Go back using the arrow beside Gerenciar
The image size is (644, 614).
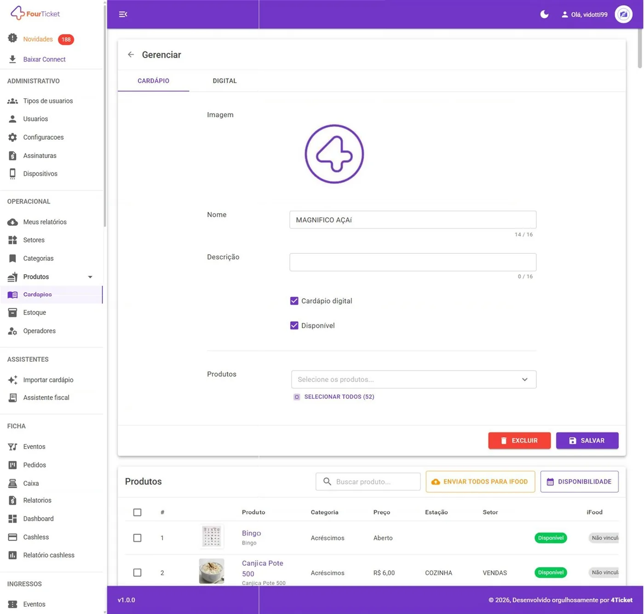coord(131,55)
